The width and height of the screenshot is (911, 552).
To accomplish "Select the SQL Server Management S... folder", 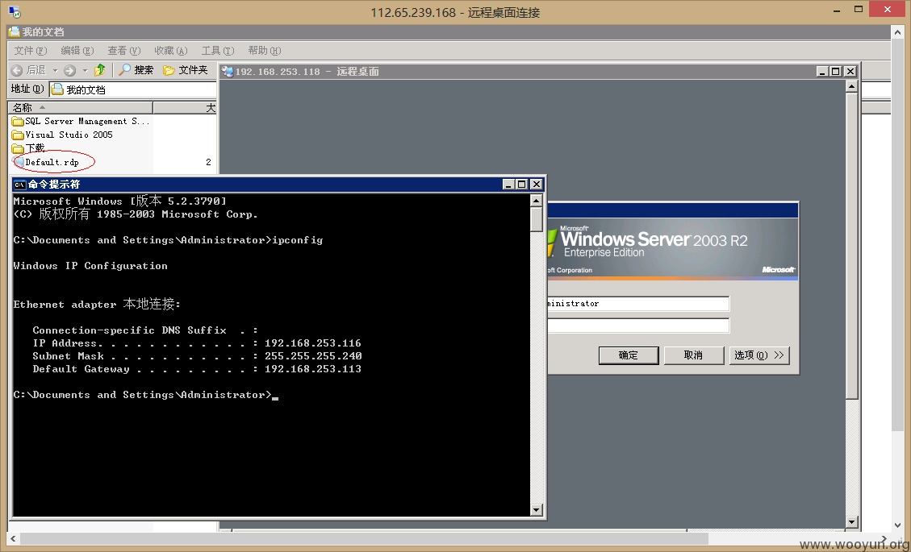I will pos(81,121).
